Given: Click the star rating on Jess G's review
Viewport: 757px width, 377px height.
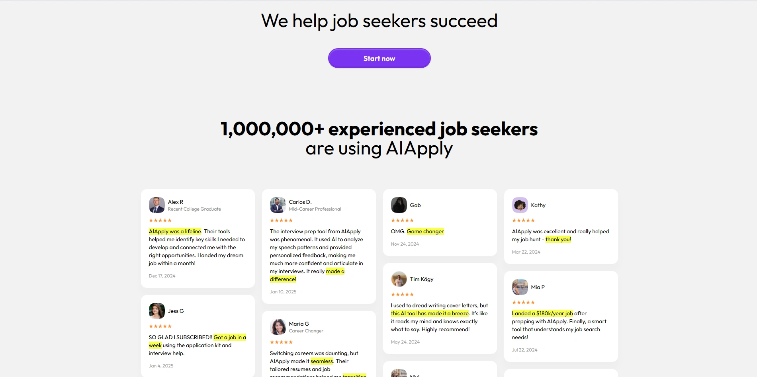Looking at the screenshot, I should point(160,326).
